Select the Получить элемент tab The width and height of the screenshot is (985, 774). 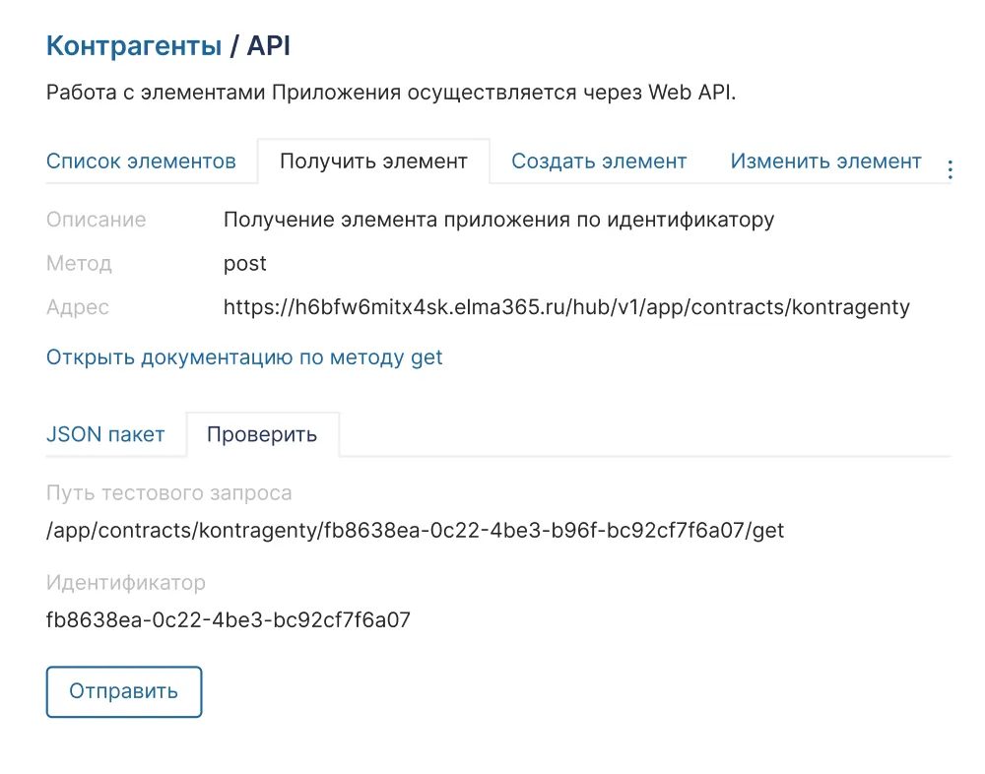coord(373,161)
